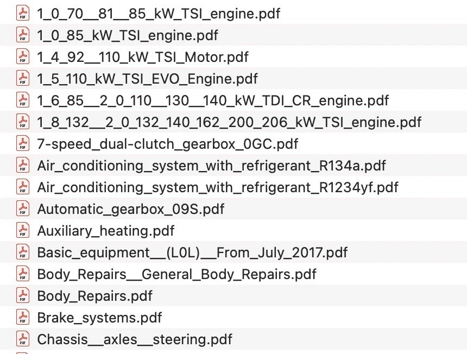Screen dimensions: 467x354
Task: Click PDF icon of Automatic_gearbox_09S.pdf
Action: tap(23, 209)
